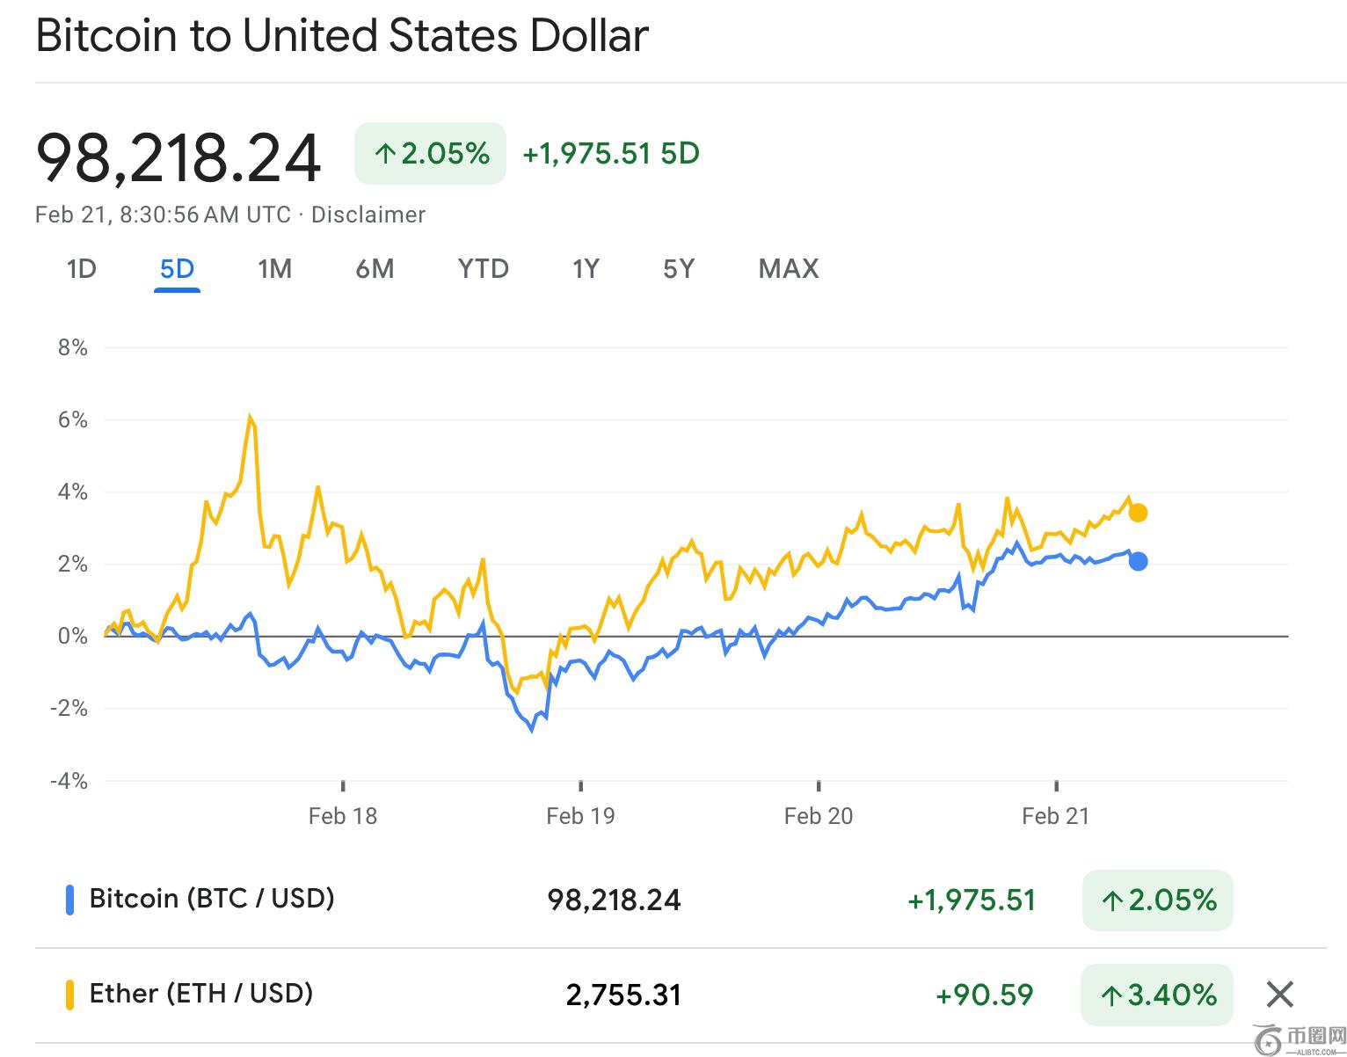Viewport: 1347px width, 1057px height.
Task: Click the blue Bitcoin endpoint dot
Action: click(x=1138, y=561)
